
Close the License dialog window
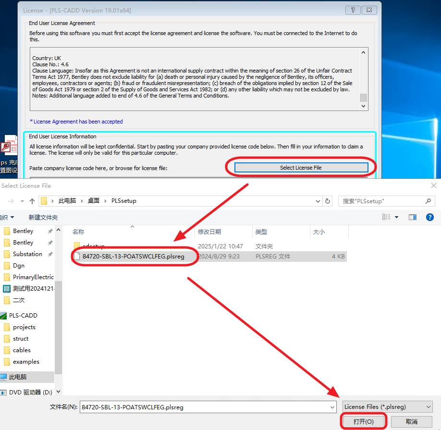tap(369, 10)
